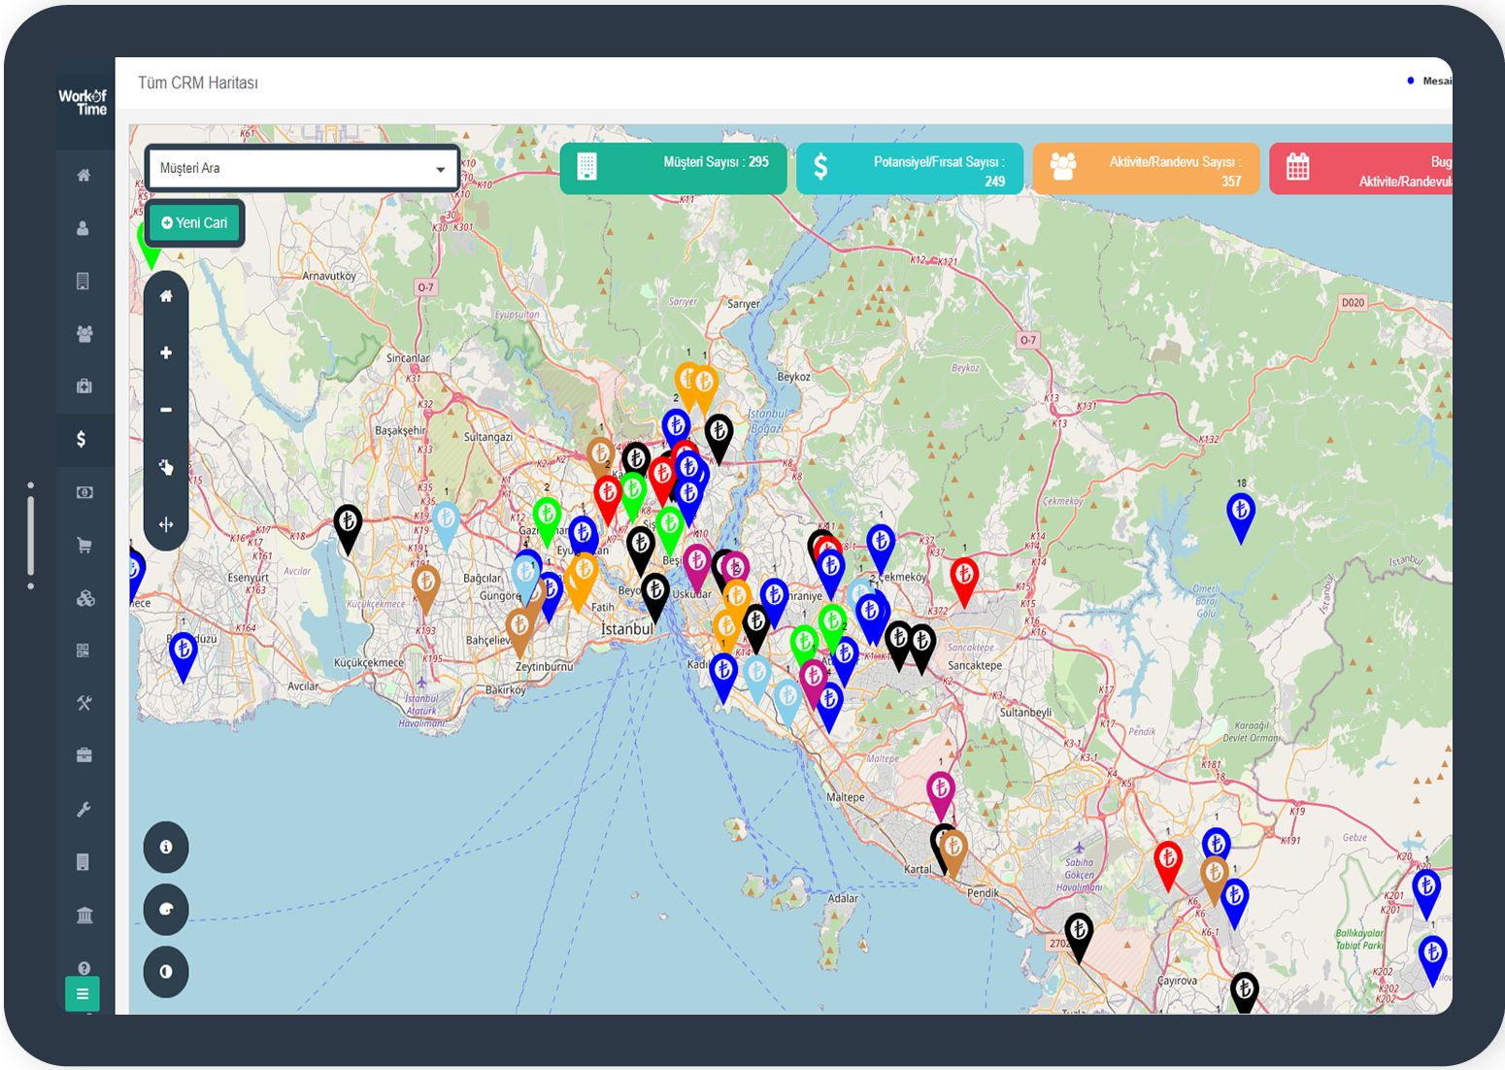Focus the Müşteri Ara search field
Image resolution: width=1505 pixels, height=1070 pixels.
click(302, 168)
